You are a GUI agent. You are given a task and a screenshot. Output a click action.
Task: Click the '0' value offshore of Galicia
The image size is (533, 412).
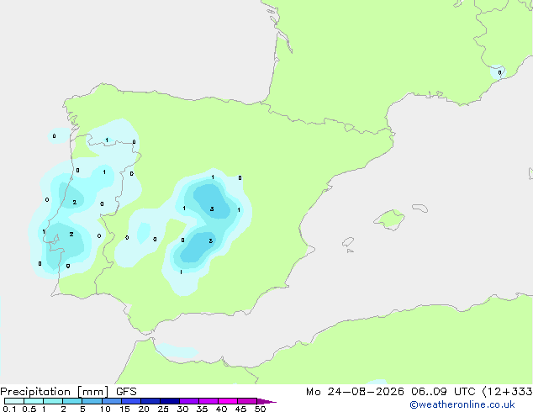(x=54, y=136)
